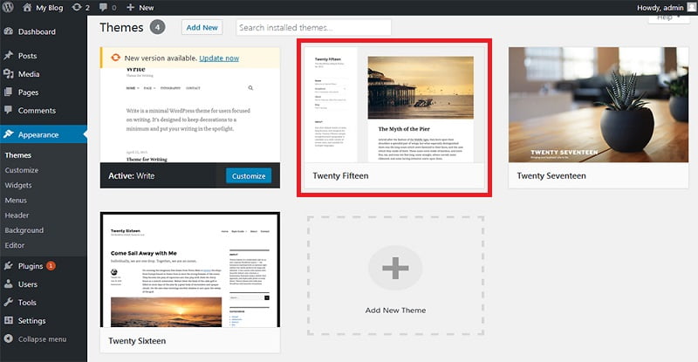Click the large plus icon for new theme
The image size is (698, 362).
click(395, 268)
